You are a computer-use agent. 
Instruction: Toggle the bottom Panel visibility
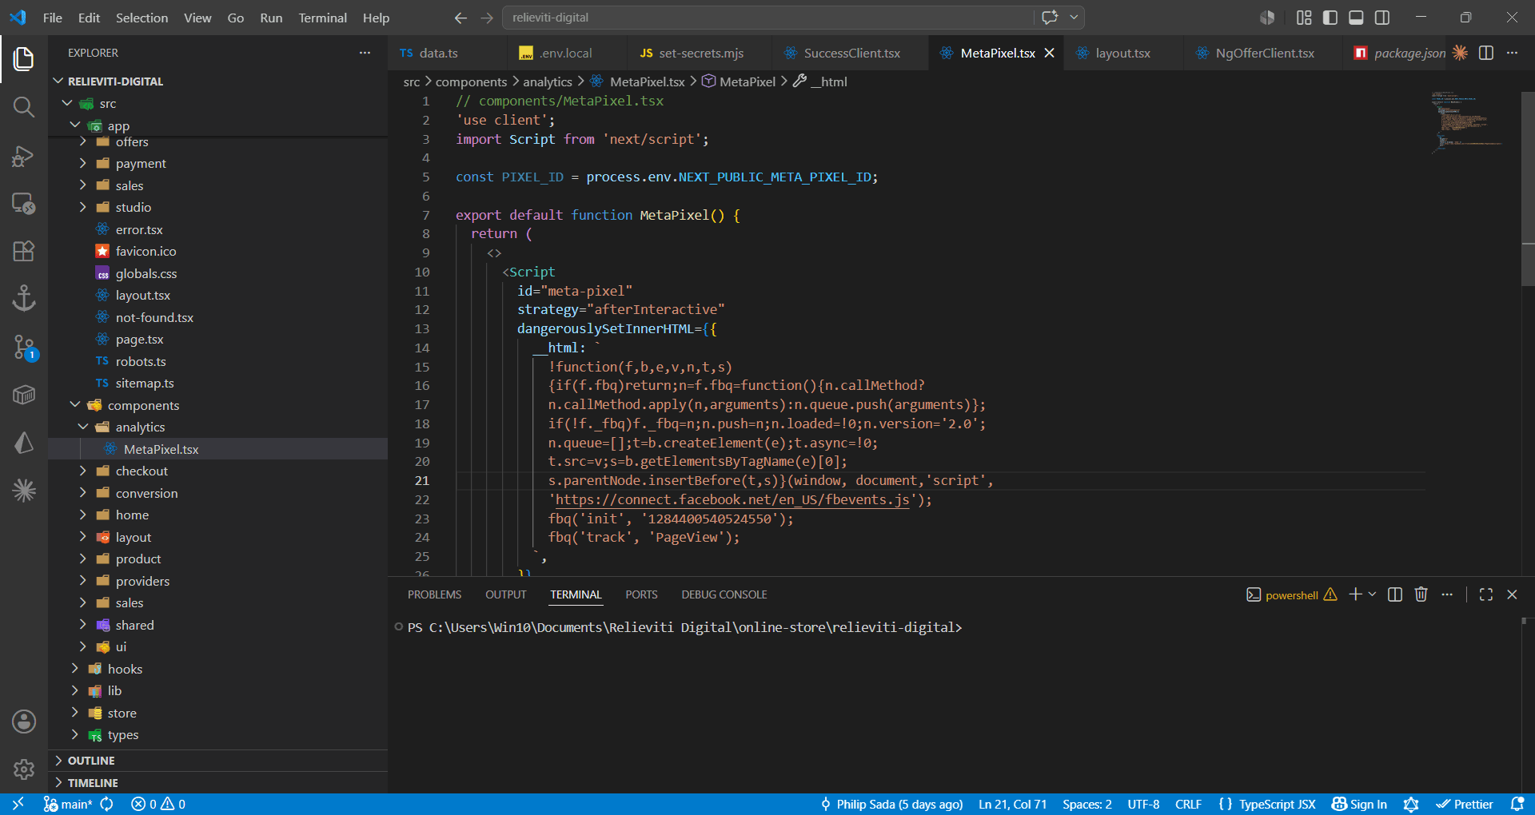pos(1356,18)
